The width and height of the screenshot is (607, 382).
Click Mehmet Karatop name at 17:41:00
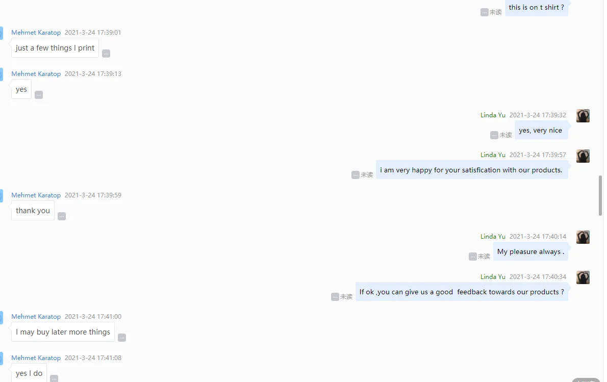coord(36,317)
